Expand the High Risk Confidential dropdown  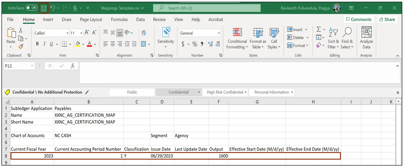(x=245, y=92)
